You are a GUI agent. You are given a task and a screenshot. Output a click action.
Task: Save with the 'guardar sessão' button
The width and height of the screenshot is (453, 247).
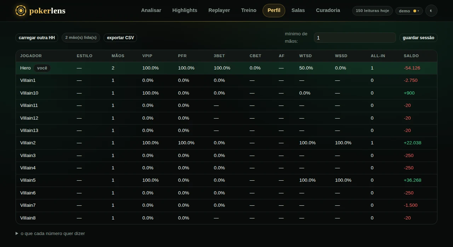point(418,38)
